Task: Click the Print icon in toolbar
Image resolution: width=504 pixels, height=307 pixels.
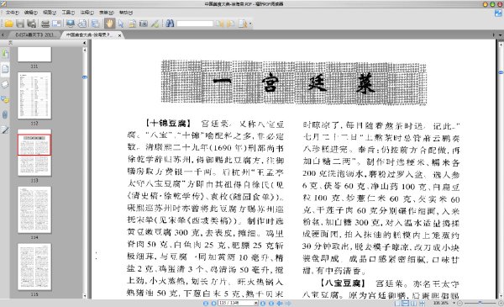Action: [45, 24]
